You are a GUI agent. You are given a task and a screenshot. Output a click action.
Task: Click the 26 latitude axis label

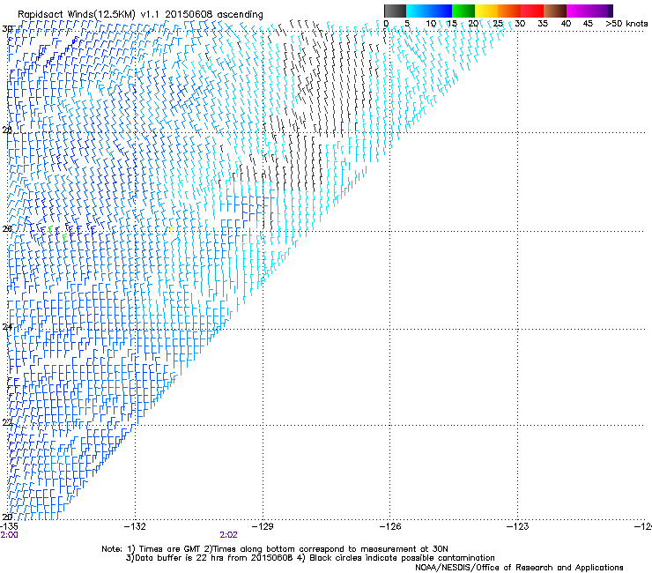click(7, 228)
